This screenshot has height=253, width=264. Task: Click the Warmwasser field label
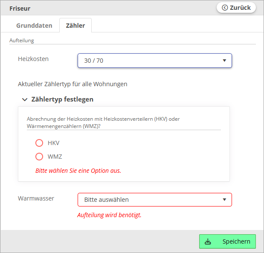pos(36,198)
